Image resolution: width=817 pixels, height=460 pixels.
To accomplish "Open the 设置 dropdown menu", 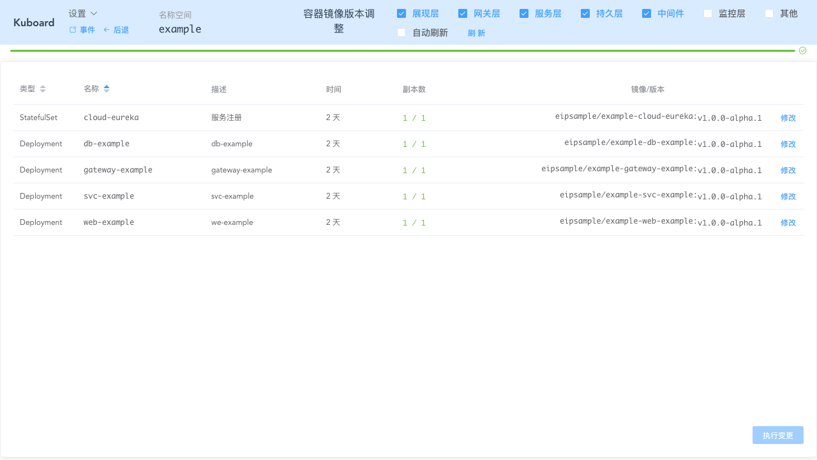I will [x=83, y=13].
